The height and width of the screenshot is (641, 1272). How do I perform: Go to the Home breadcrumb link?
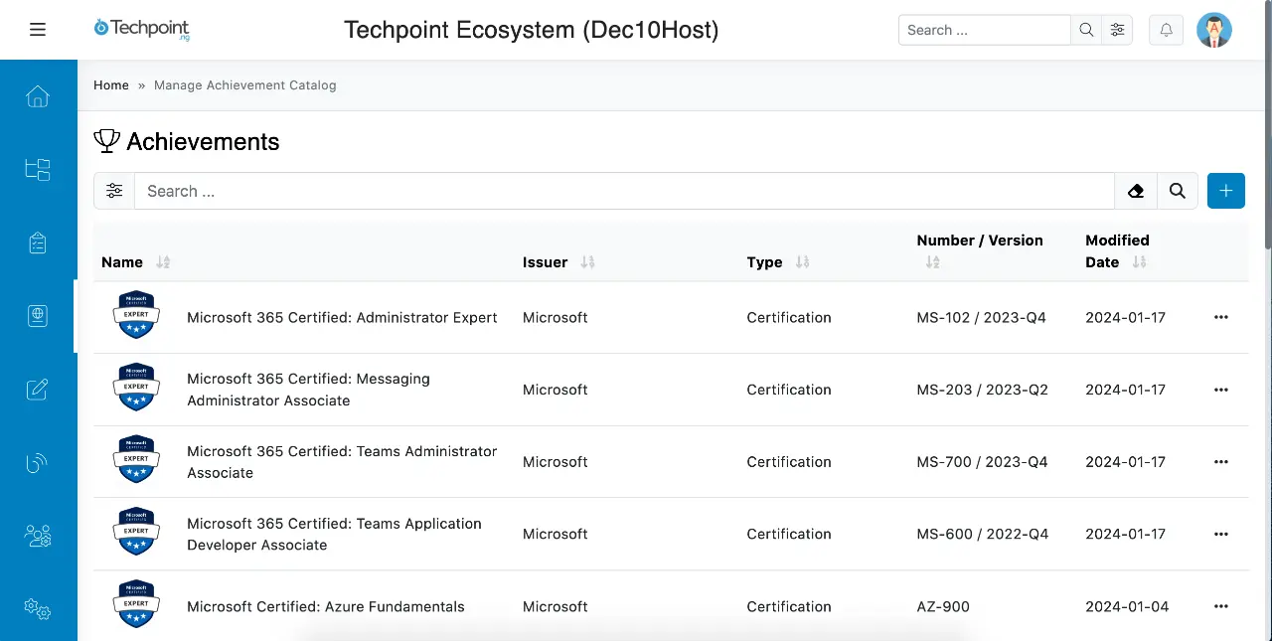(x=111, y=85)
